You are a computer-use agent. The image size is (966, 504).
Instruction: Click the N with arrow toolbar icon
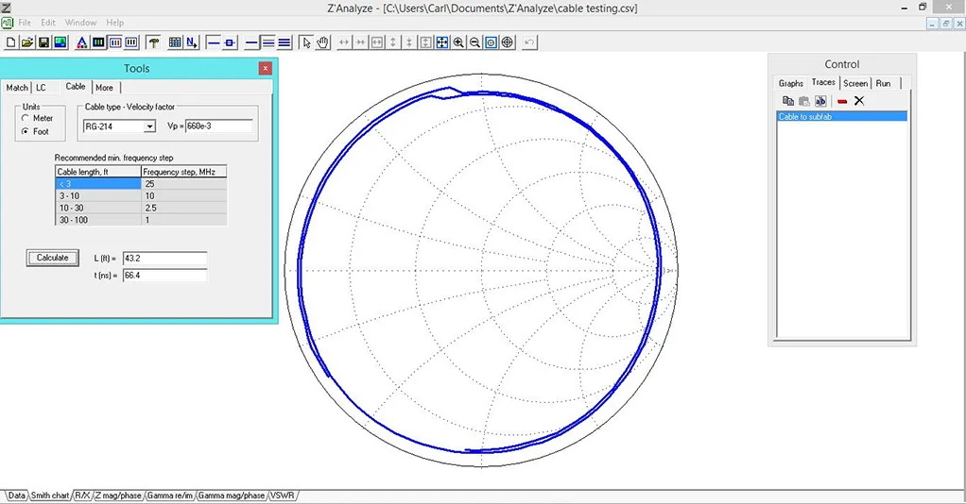coord(192,42)
